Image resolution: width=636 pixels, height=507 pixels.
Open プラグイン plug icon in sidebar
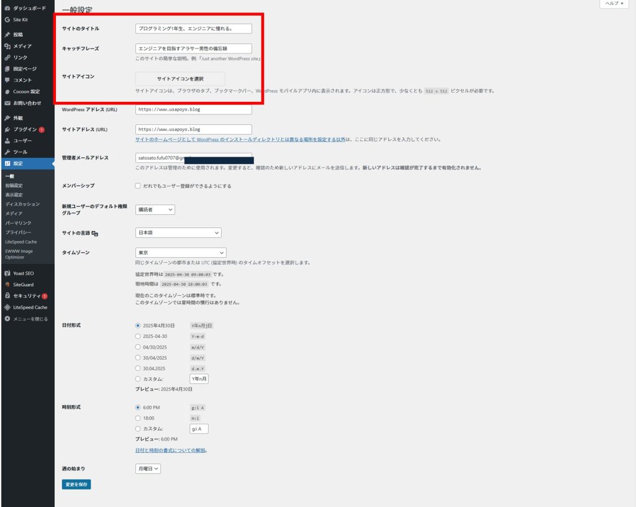tap(7, 129)
